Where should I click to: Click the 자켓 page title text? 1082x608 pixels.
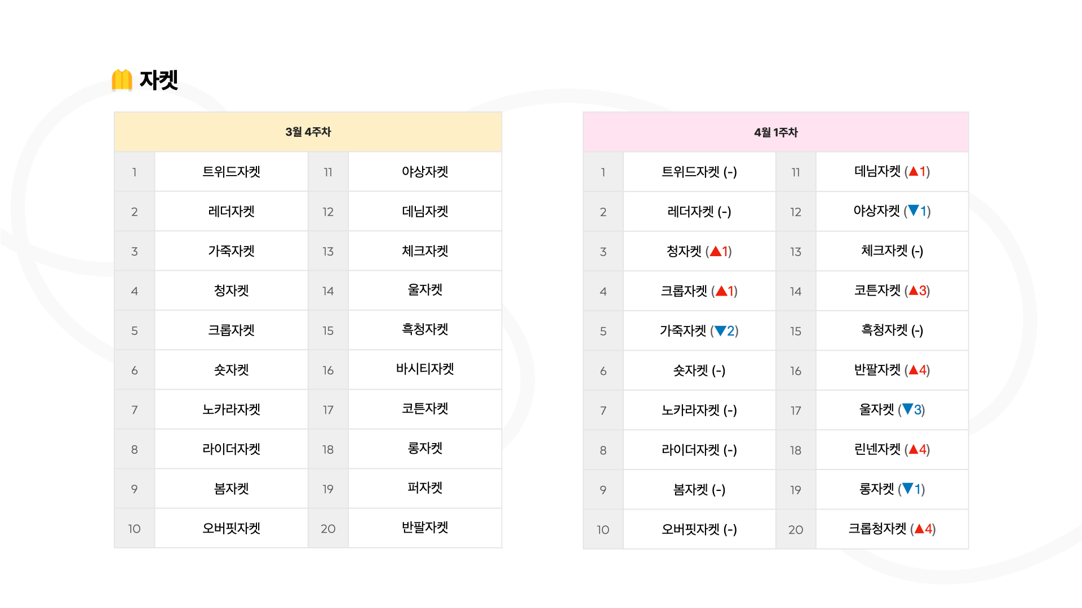(159, 80)
